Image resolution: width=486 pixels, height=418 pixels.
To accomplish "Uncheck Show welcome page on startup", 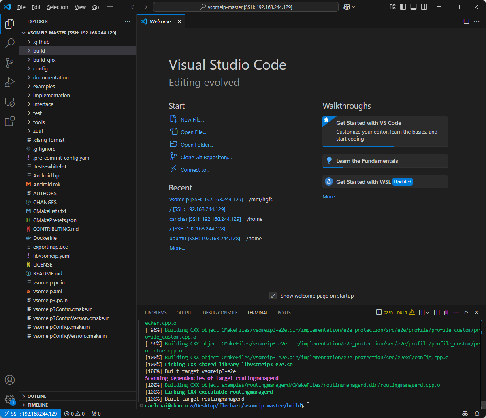I will pyautogui.click(x=273, y=296).
